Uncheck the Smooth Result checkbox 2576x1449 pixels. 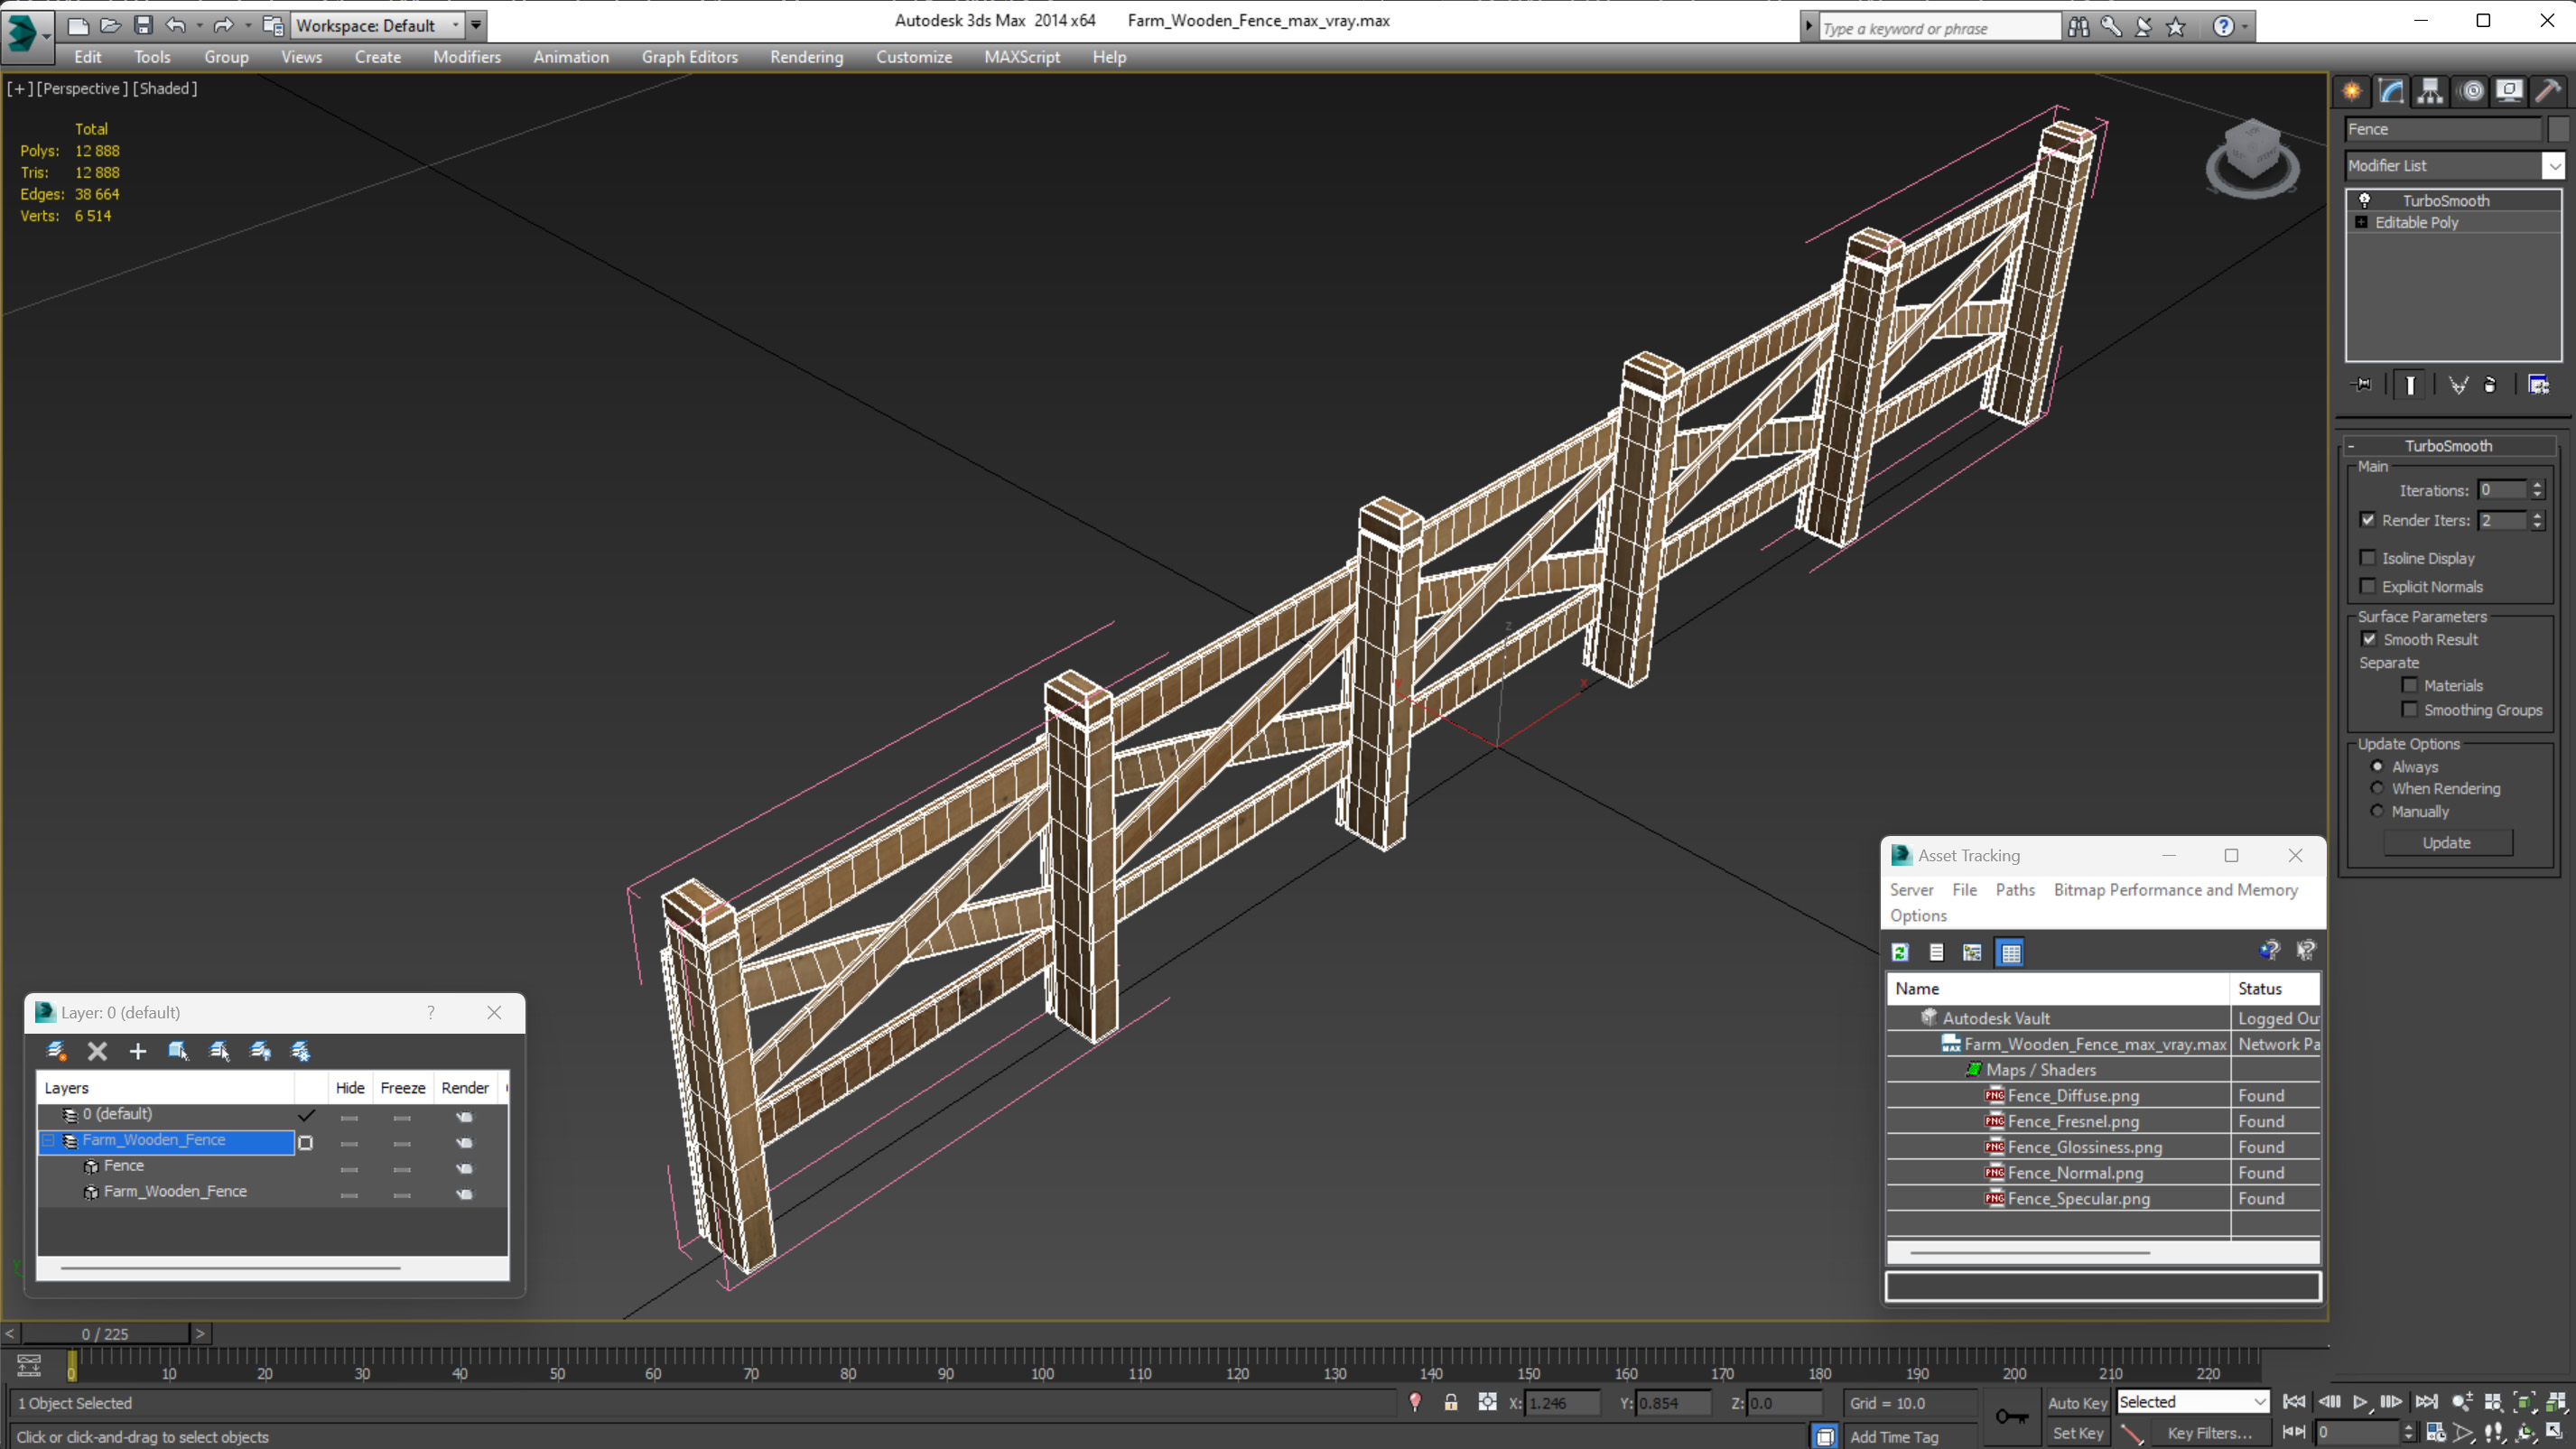[x=2369, y=639]
